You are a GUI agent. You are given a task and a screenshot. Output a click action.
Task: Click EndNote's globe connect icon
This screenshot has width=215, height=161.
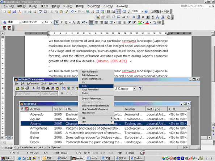[x=68, y=88]
